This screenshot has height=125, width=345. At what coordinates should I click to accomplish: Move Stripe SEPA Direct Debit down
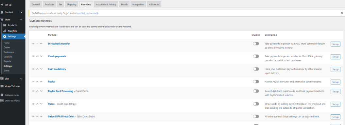click(x=41, y=117)
